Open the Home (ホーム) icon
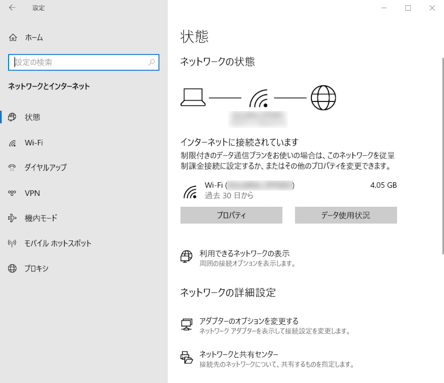 [x=13, y=37]
